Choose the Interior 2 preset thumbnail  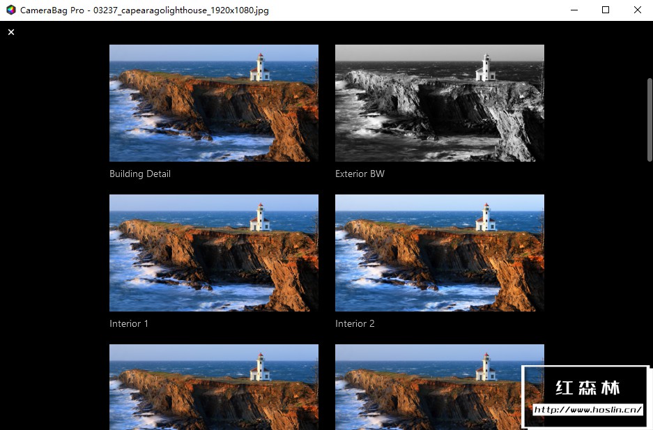click(x=439, y=253)
